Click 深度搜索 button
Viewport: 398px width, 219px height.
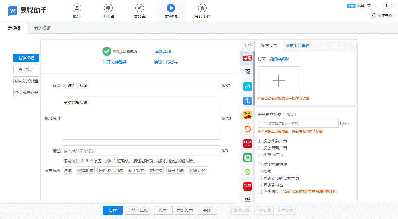coord(26,69)
